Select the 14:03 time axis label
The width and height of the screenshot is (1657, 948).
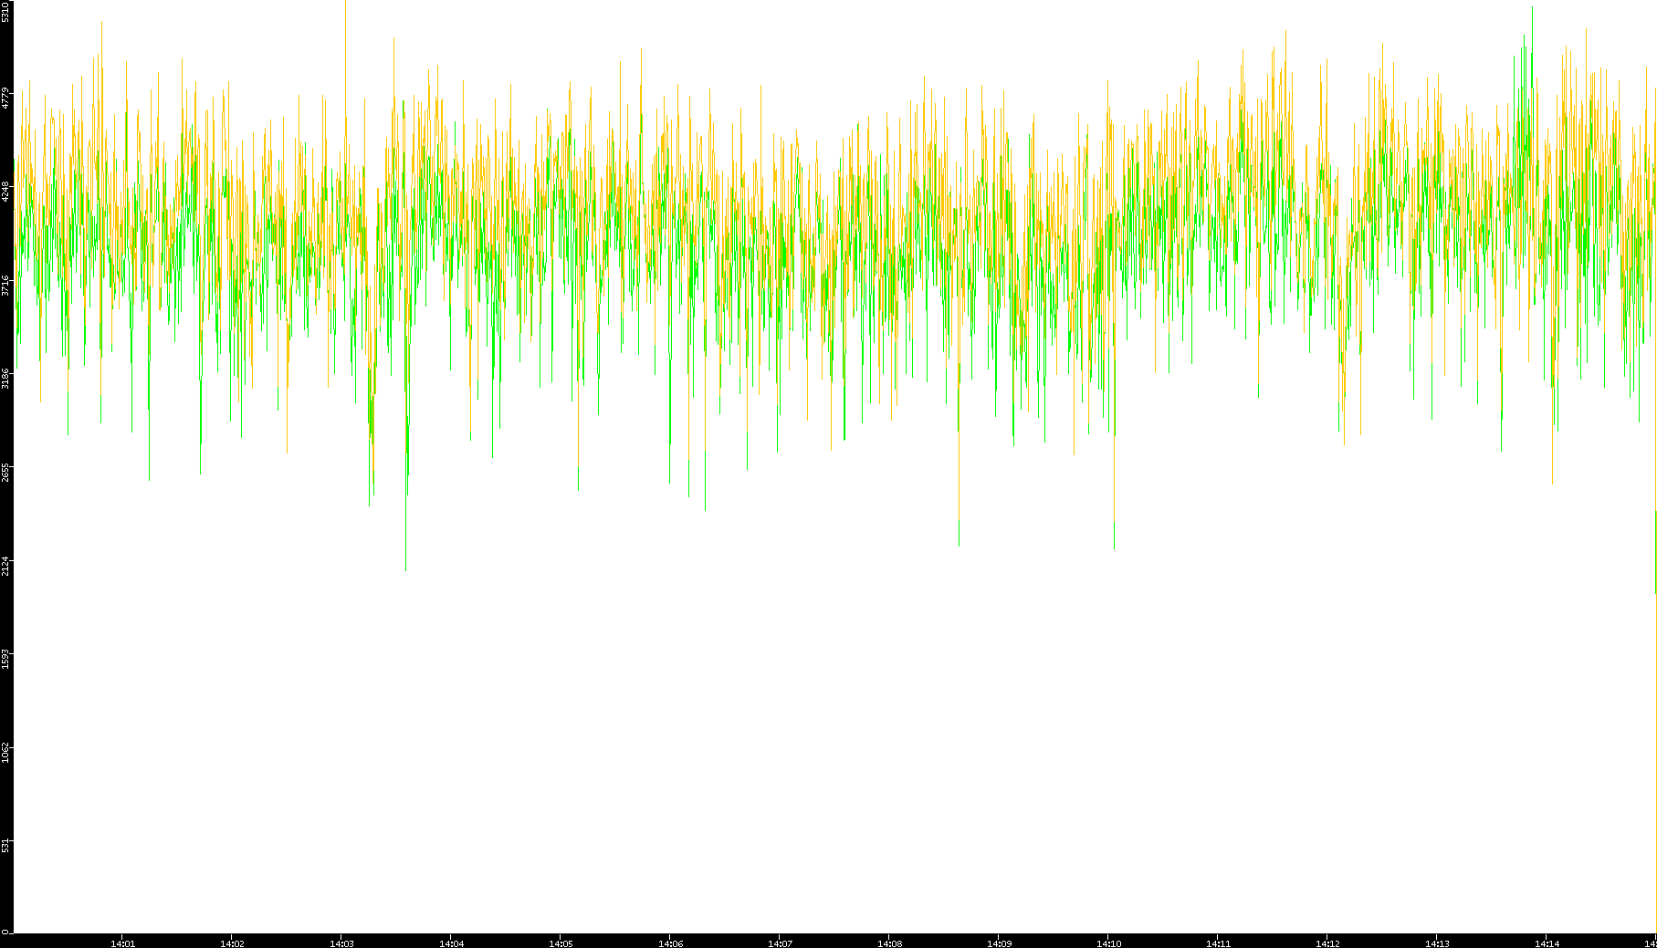click(x=341, y=943)
